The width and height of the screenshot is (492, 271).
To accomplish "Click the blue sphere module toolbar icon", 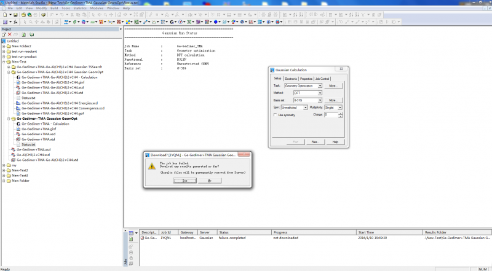I will click(x=216, y=22).
